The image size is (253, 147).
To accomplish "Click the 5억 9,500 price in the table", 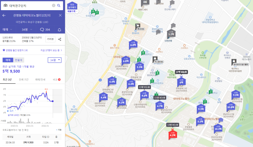I will [28, 142].
